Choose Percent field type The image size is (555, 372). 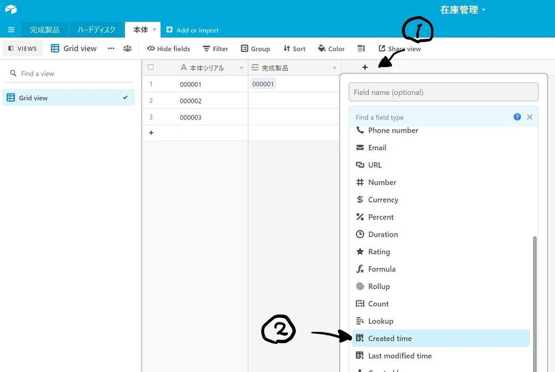coord(440,217)
